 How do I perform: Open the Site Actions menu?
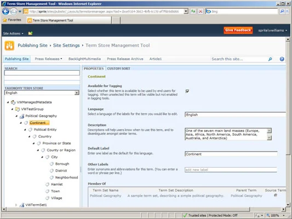(x=13, y=33)
